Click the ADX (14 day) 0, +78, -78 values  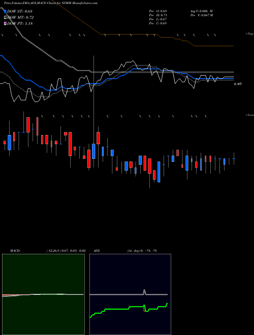[x=142, y=251]
